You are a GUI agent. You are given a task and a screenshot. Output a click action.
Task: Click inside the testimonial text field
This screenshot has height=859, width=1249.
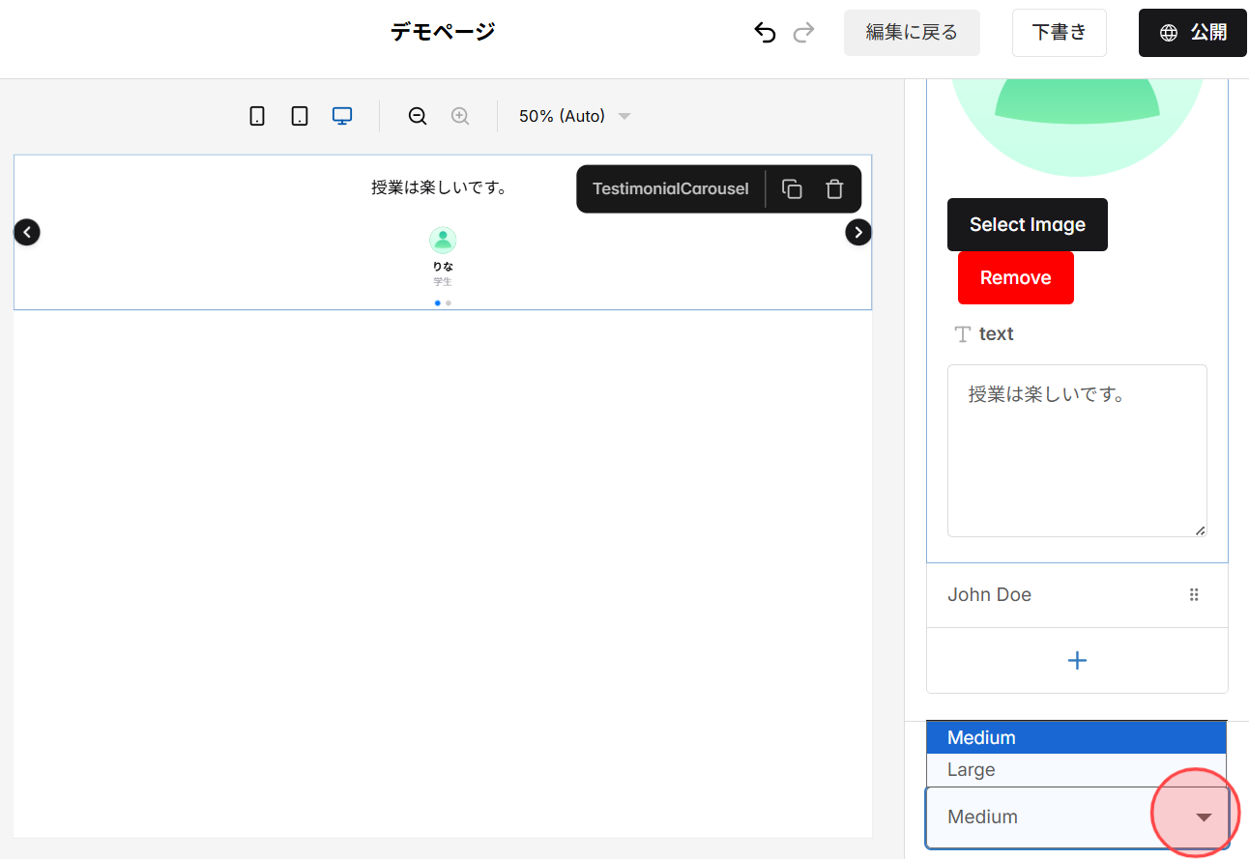click(x=1076, y=449)
